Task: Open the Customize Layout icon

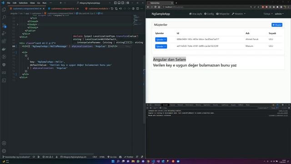Action: click(128, 3)
